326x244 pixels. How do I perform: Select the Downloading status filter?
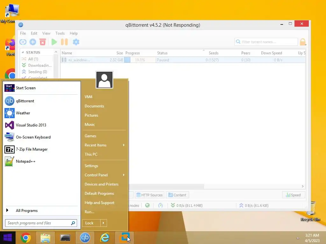click(36, 65)
